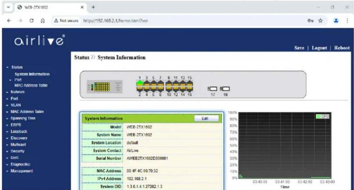This screenshot has width=354, height=190.
Task: Select port 7 on the panel diagram
Action: point(160,84)
